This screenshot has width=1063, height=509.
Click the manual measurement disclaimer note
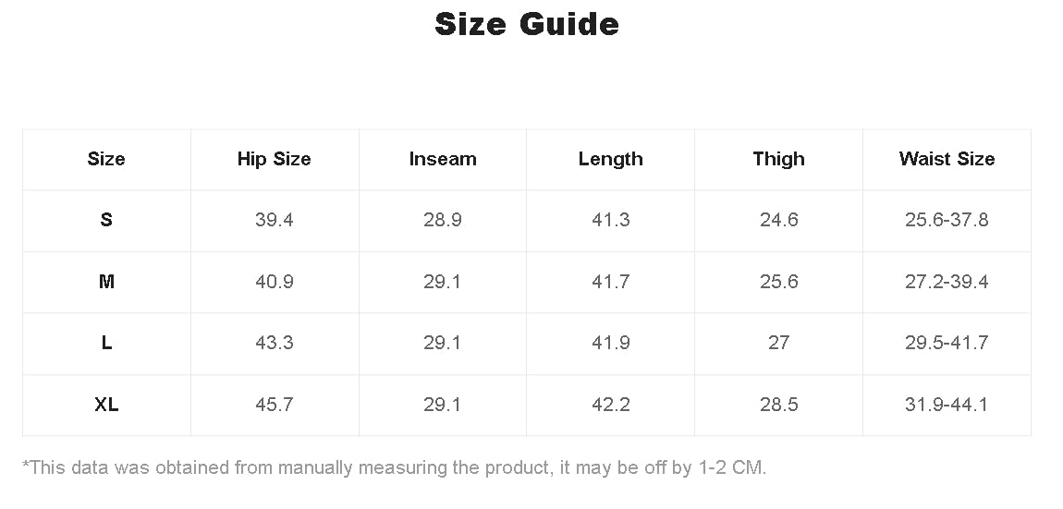(x=394, y=467)
